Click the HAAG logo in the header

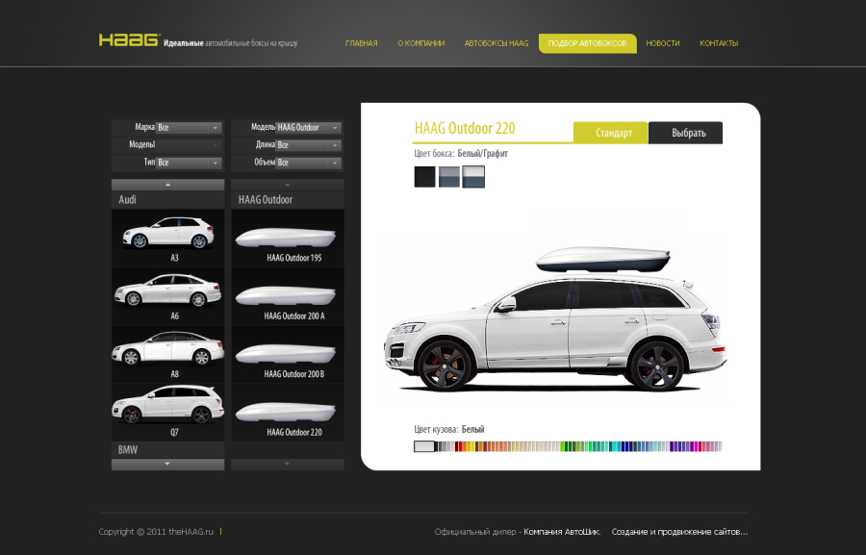pyautogui.click(x=129, y=39)
